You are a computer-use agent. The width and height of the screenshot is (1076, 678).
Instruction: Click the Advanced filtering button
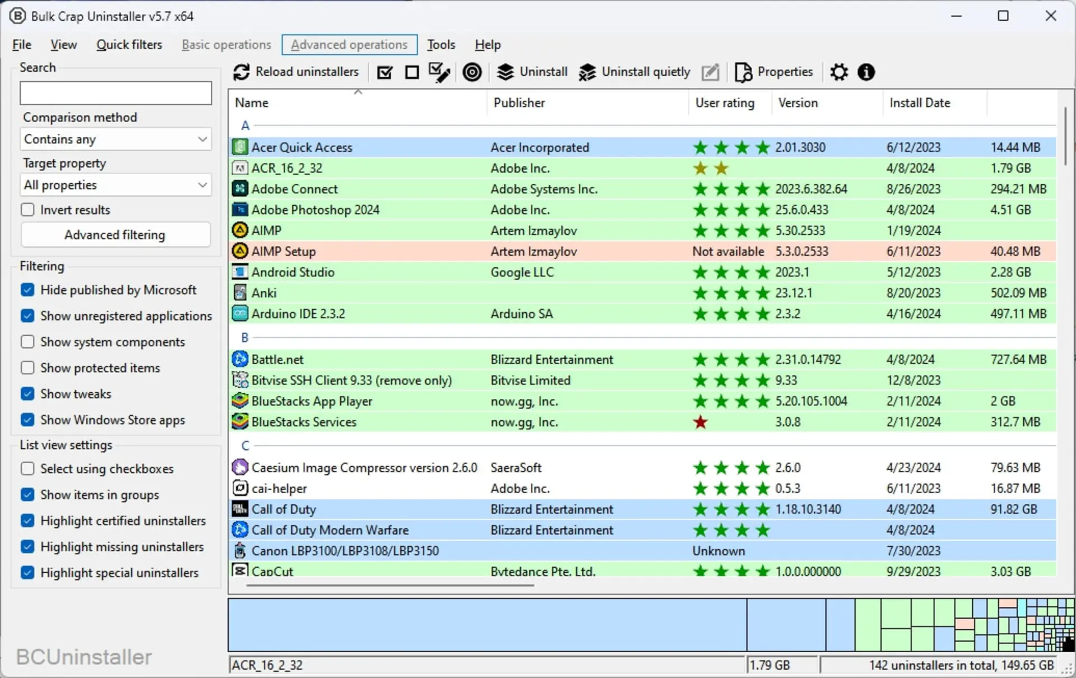115,235
